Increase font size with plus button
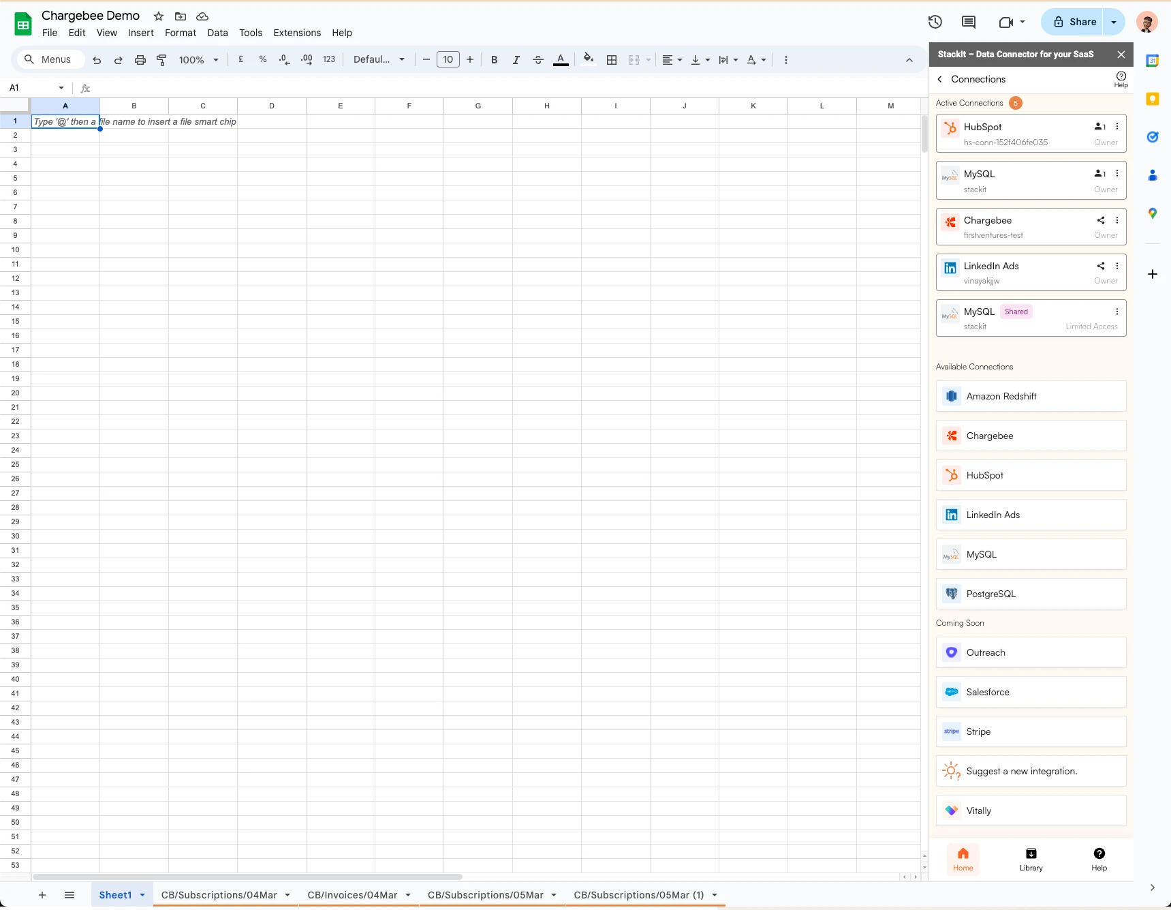 (x=470, y=60)
